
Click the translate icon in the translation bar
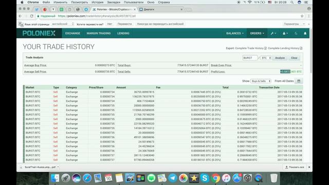[21, 24]
